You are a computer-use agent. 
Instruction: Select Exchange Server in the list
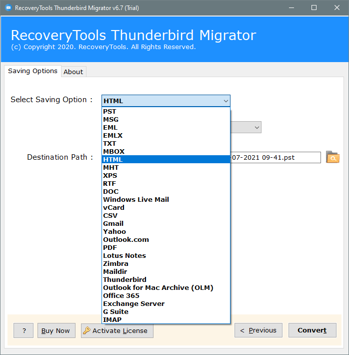166,303
